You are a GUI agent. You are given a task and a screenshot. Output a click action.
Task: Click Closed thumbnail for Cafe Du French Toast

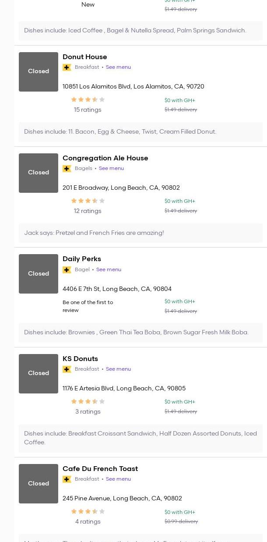tap(39, 483)
